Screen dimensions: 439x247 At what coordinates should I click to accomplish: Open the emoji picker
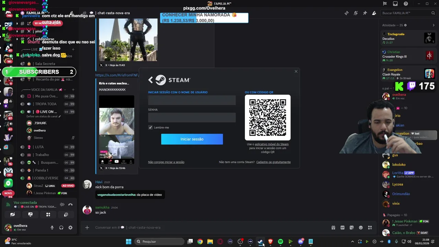click(361, 227)
